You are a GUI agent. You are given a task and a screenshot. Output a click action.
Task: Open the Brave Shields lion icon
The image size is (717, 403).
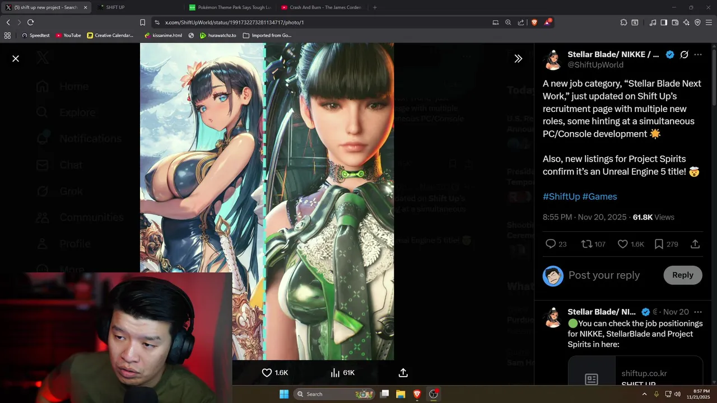pyautogui.click(x=534, y=22)
